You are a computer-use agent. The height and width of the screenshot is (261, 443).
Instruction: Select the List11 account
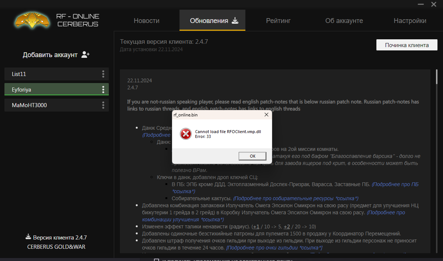click(x=57, y=74)
